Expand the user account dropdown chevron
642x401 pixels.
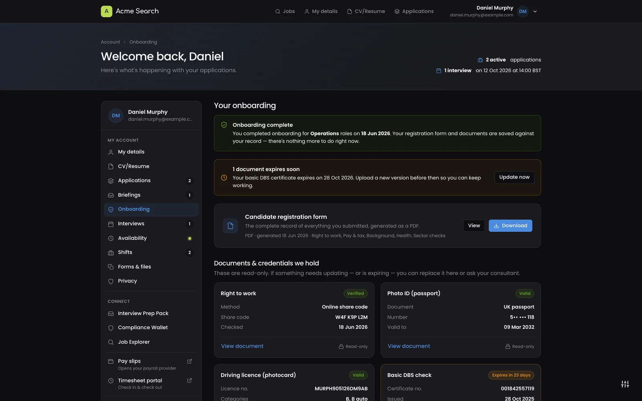point(535,12)
